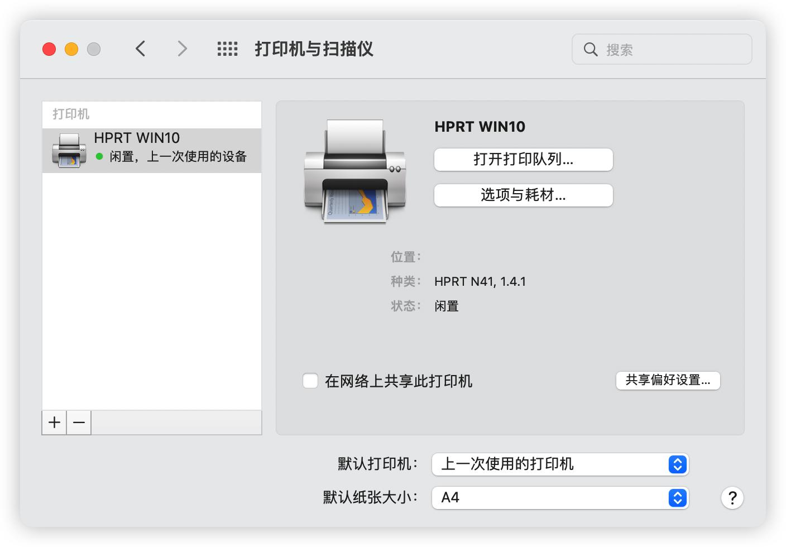Click the stepper arrows next to A4

pyautogui.click(x=677, y=498)
